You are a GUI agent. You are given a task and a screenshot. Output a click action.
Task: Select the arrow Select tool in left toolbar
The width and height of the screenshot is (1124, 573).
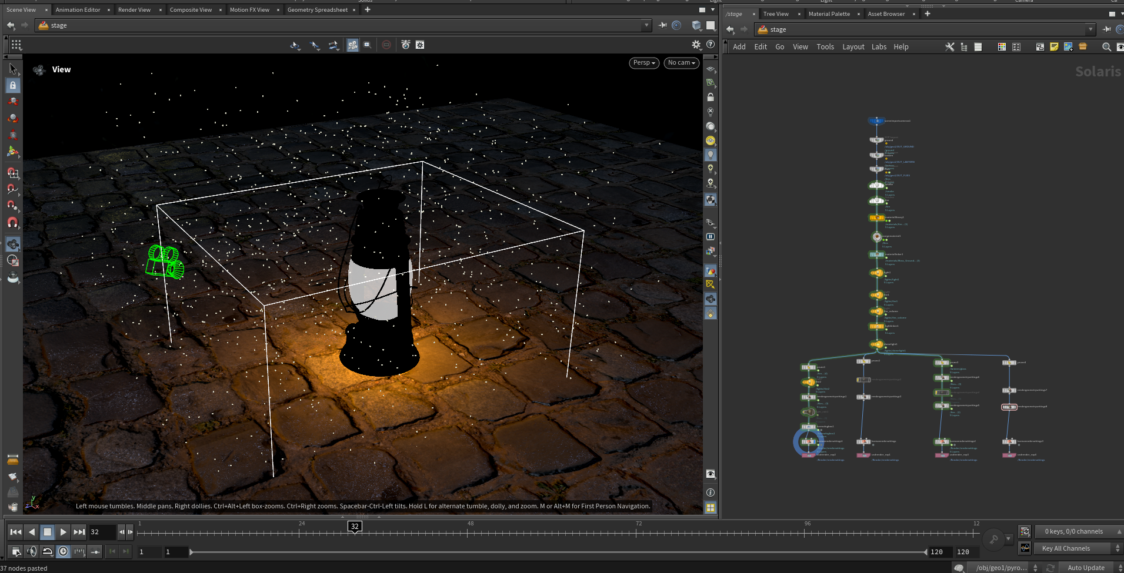[x=13, y=69]
